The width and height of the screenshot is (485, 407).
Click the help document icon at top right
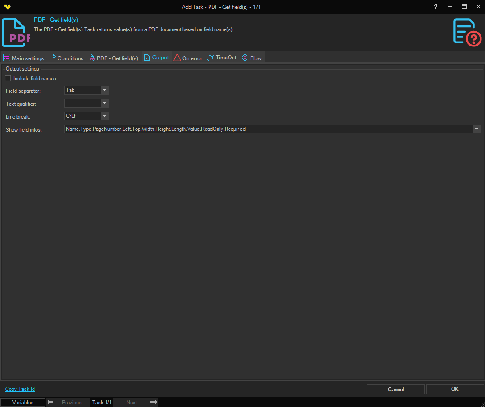coord(467,32)
